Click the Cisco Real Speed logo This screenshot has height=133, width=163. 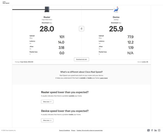click(6, 2)
